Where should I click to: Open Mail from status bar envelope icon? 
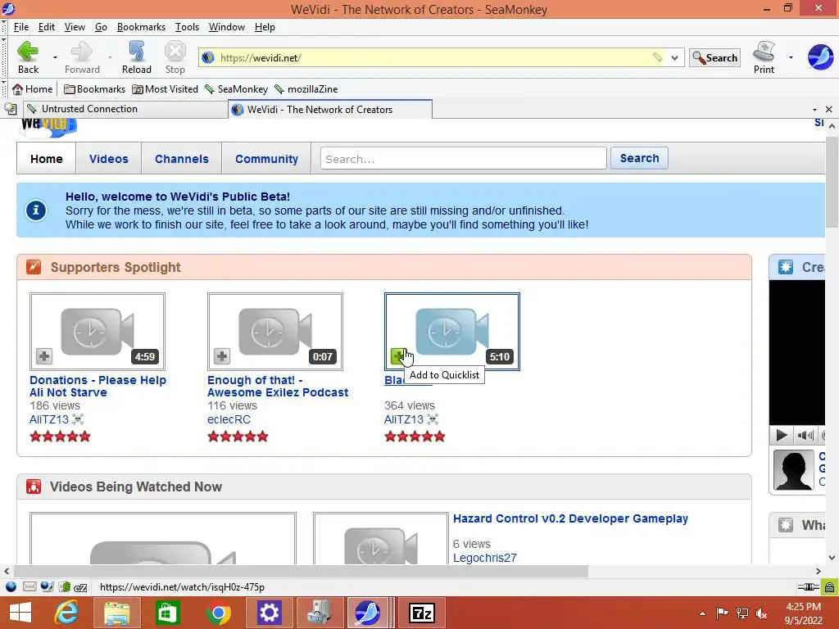tap(29, 586)
